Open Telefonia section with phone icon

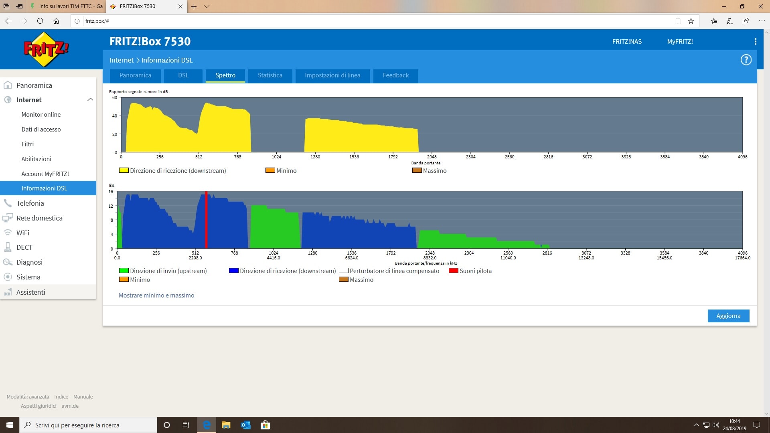click(30, 203)
